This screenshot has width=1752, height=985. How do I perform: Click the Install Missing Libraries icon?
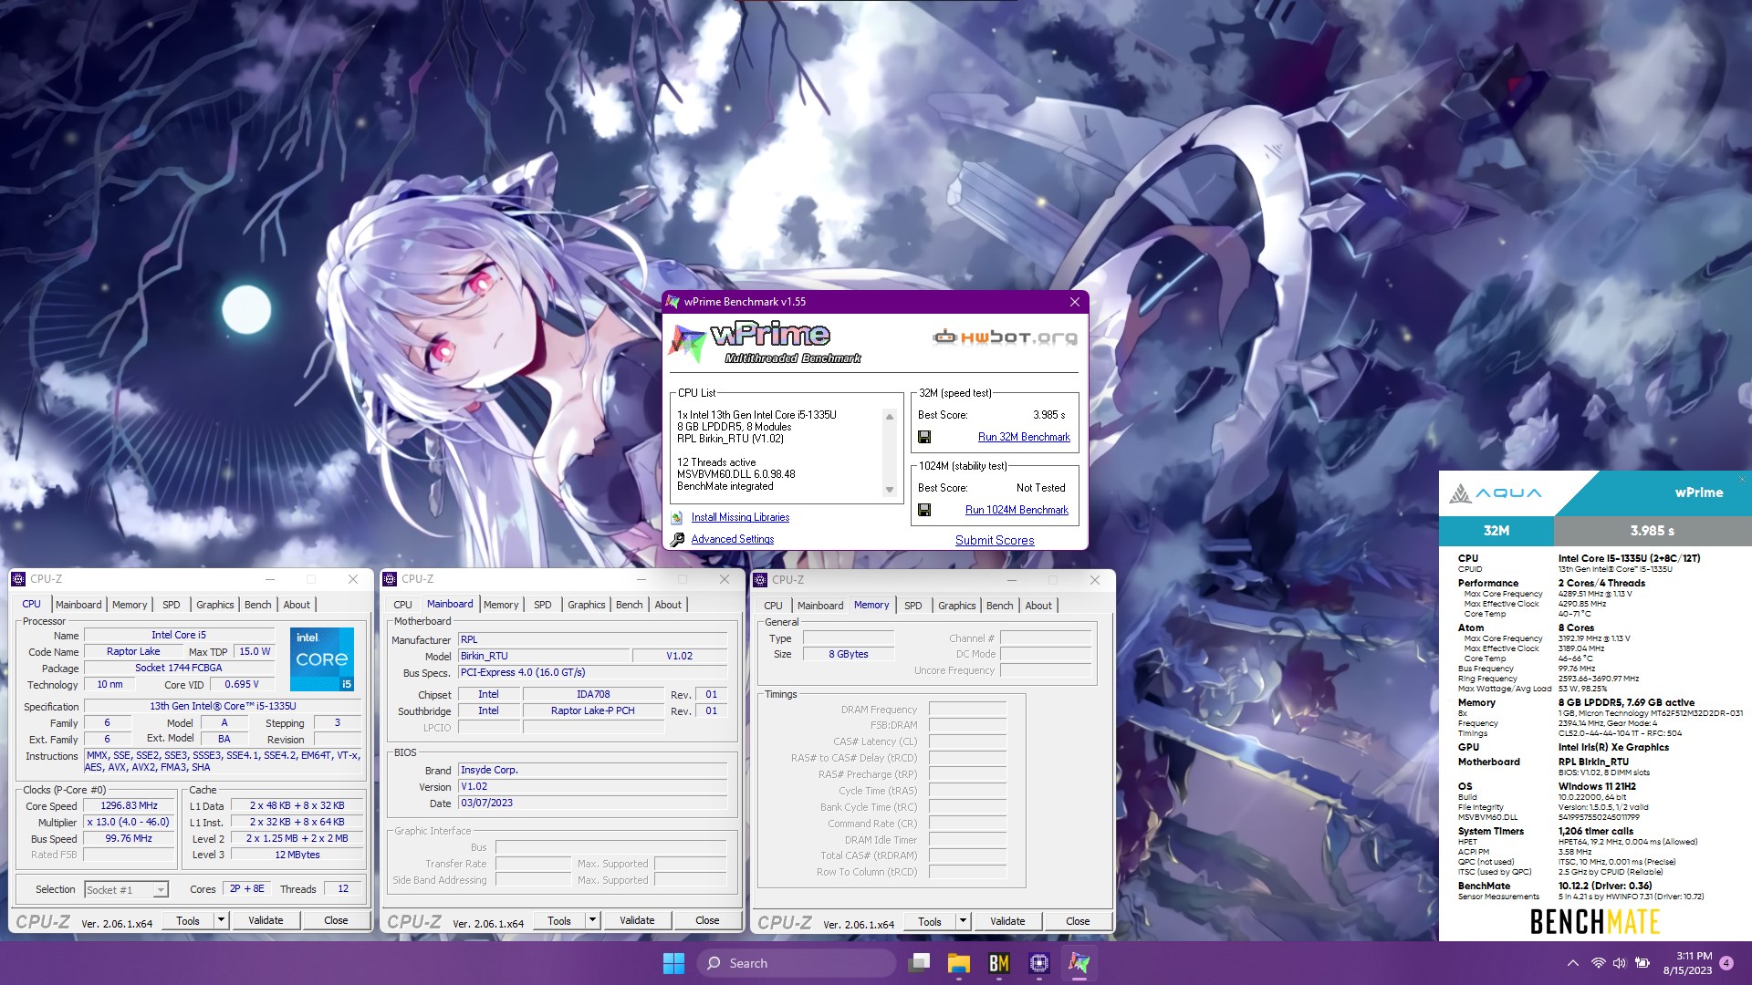click(x=677, y=517)
